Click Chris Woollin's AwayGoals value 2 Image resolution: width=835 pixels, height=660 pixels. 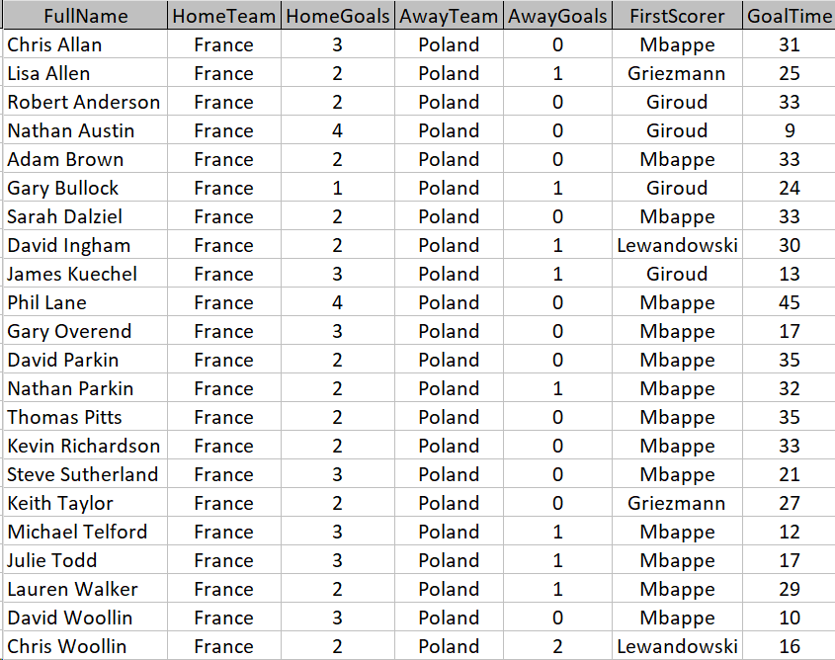tap(557, 646)
